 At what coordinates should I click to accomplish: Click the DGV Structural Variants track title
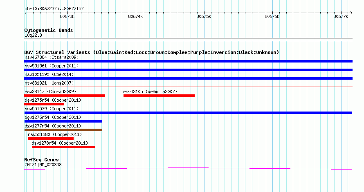[x=152, y=52]
